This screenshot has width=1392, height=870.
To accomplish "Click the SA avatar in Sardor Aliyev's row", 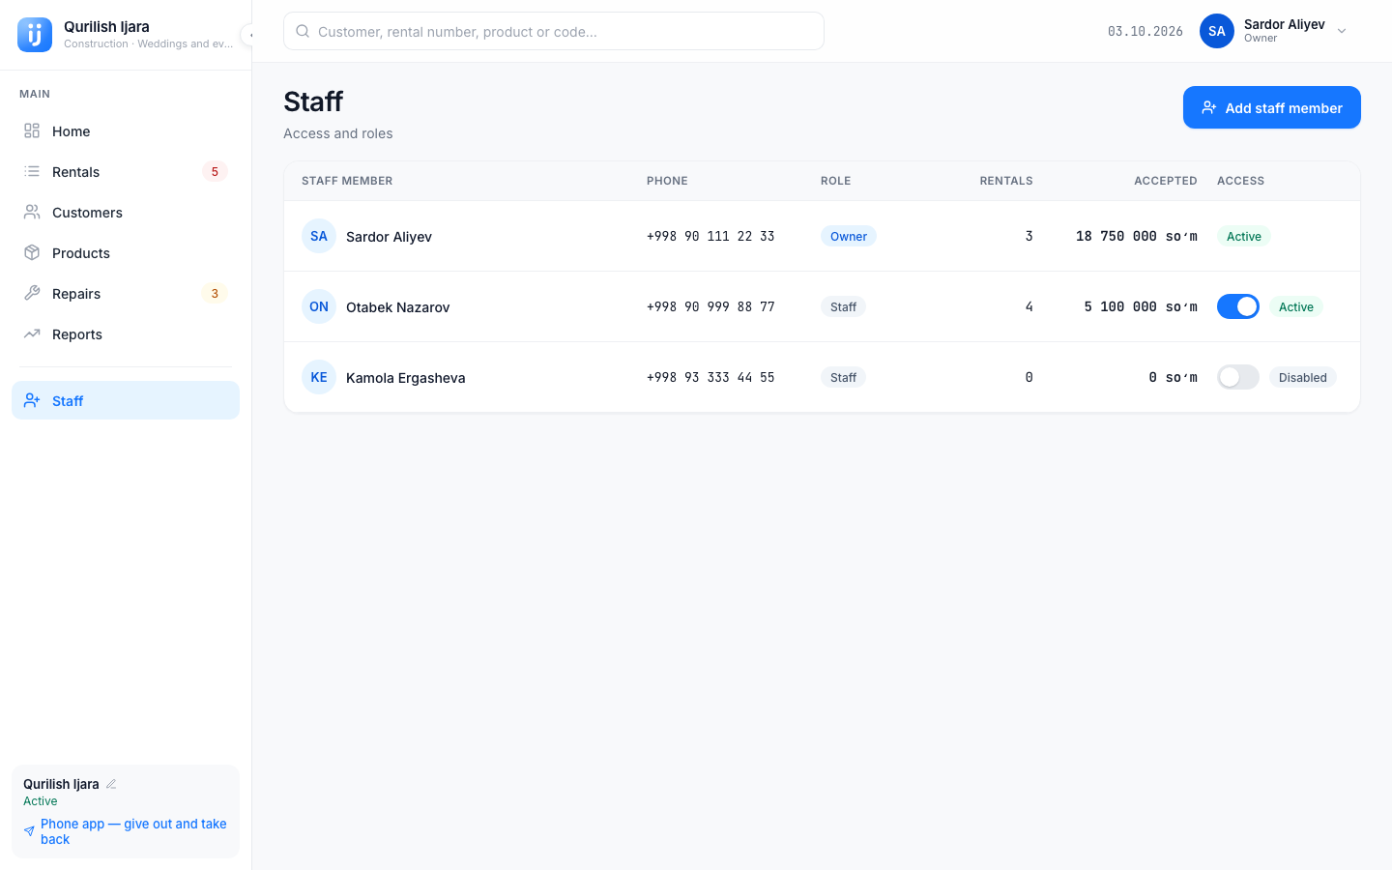I will point(319,236).
